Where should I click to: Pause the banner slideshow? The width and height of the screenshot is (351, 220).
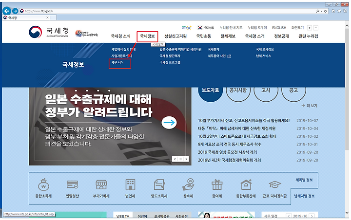(x=180, y=159)
